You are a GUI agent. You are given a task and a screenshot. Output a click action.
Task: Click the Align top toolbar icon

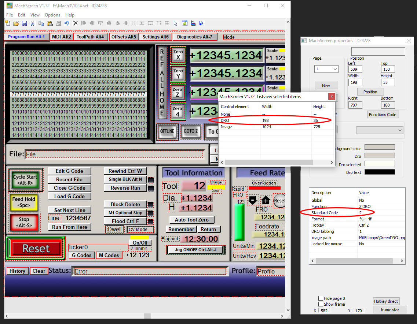point(100,23)
